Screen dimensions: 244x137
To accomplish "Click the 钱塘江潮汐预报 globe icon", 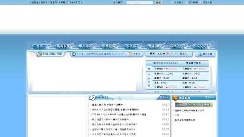I will pos(39,54).
